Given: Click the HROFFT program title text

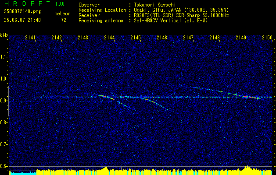Looking at the screenshot, I should pos(27,3).
